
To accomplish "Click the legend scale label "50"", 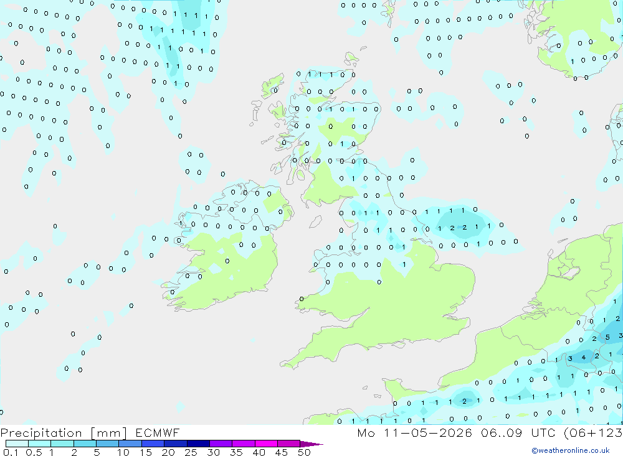I will point(304,452).
